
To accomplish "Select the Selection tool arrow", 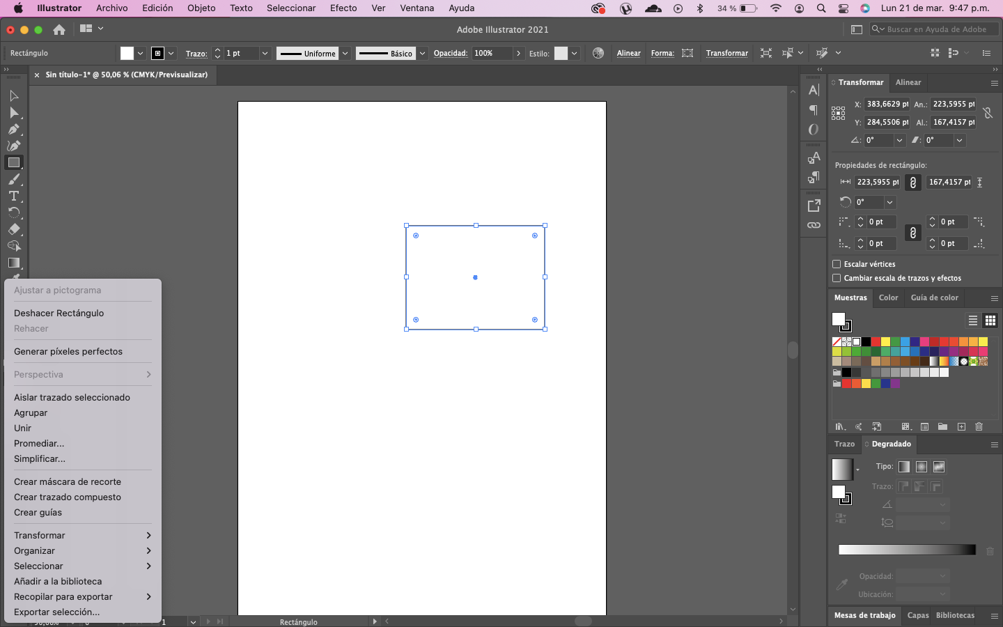I will coord(13,95).
